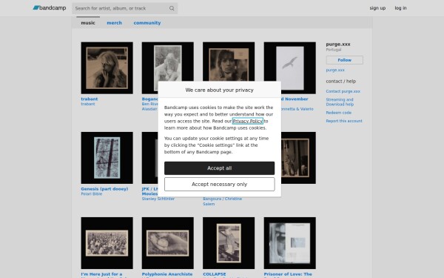Open the white bird album cover

(x=289, y=67)
